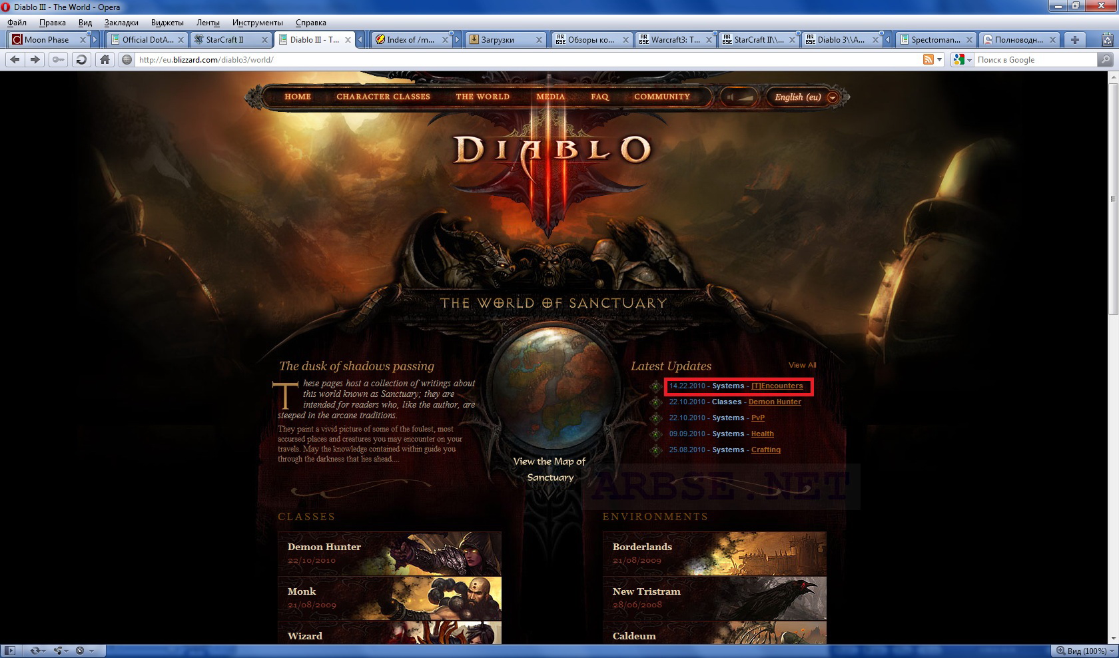Open the Health systems update link
1119x658 pixels.
click(762, 434)
